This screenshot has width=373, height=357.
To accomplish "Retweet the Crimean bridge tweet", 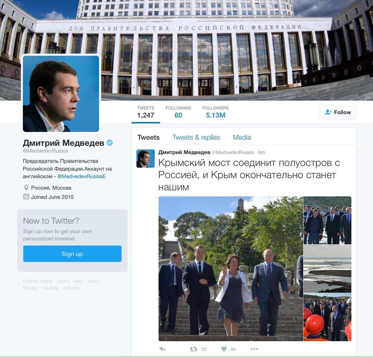I will [x=194, y=349].
